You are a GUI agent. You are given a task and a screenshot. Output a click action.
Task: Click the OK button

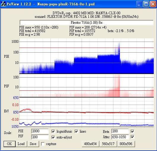9,144
